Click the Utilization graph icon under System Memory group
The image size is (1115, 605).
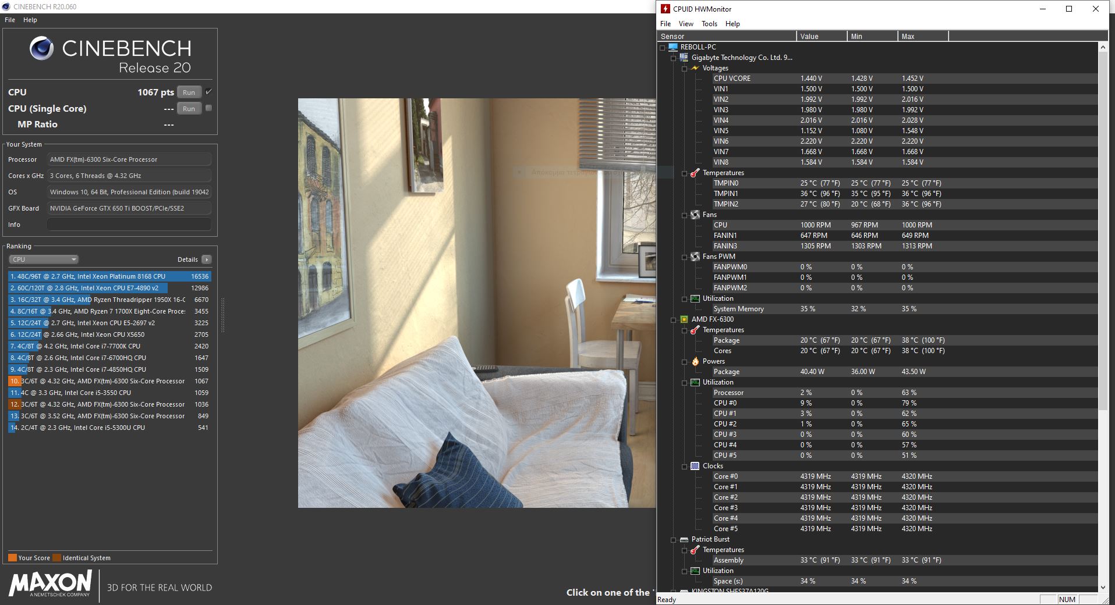pyautogui.click(x=695, y=298)
